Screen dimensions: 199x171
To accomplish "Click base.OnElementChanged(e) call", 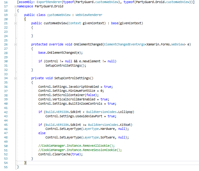I will (60, 53).
